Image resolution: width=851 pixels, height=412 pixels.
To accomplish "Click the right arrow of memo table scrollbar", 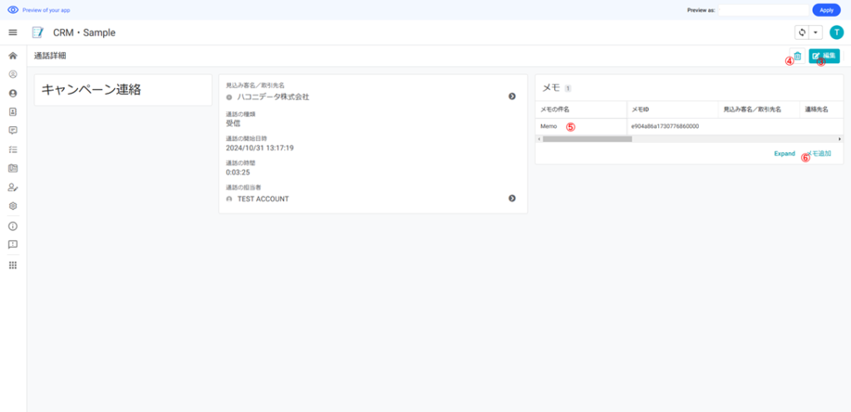I will [x=839, y=140].
